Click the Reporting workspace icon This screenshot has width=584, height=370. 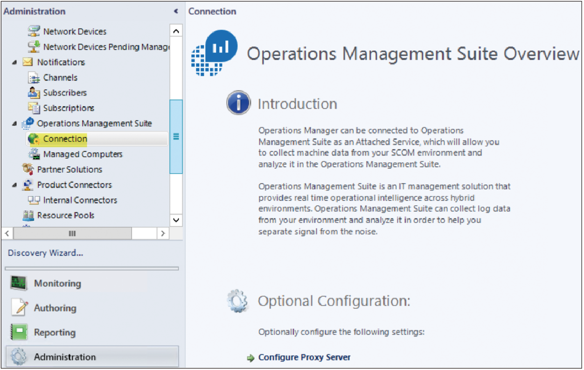point(19,333)
